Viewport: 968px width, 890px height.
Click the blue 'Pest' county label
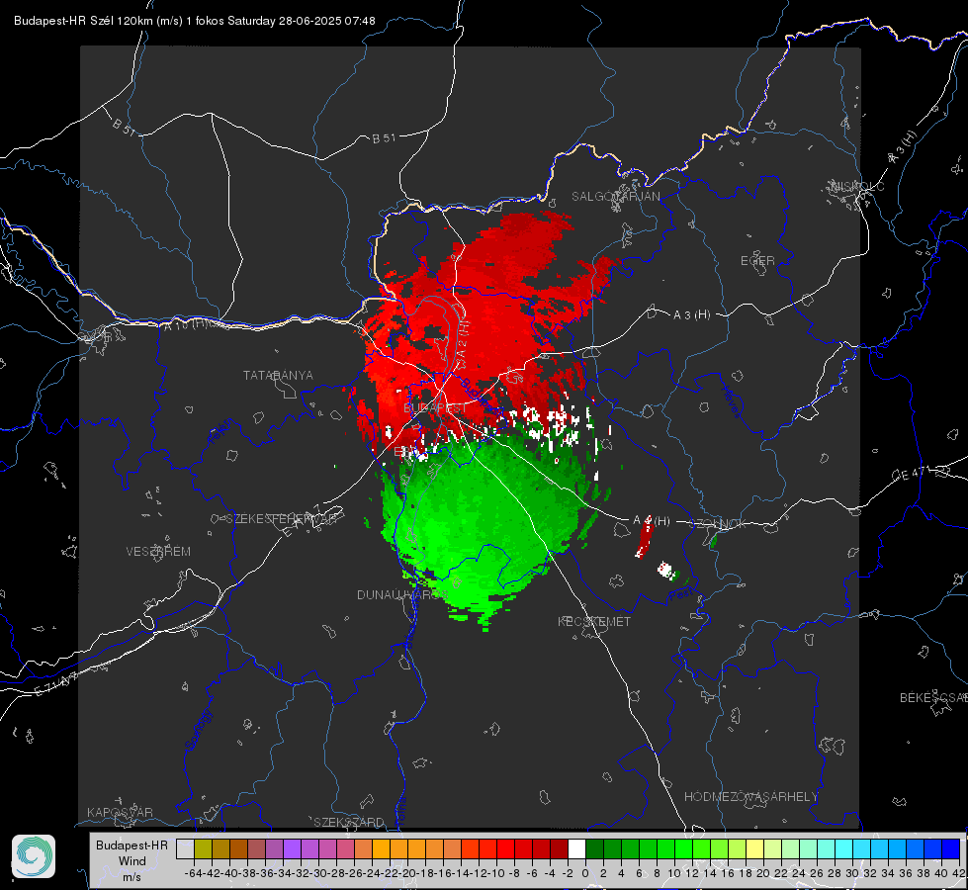[x=681, y=594]
